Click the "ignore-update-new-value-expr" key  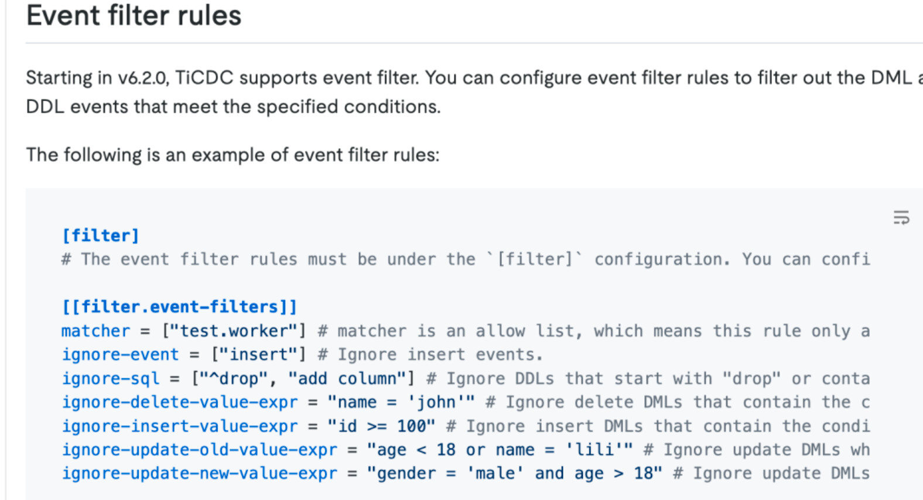click(199, 474)
